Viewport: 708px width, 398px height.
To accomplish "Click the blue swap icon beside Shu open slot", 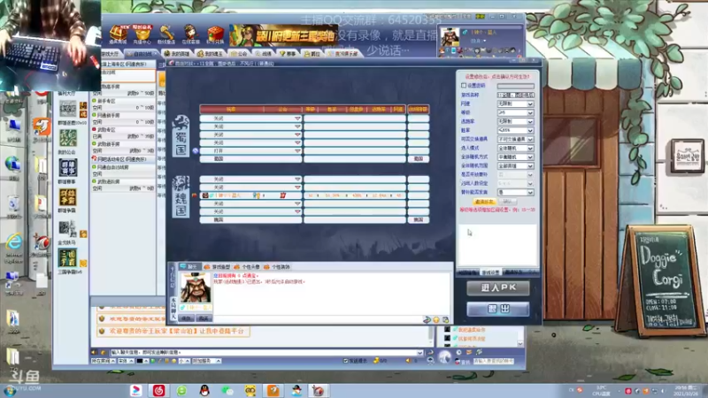I will point(195,150).
